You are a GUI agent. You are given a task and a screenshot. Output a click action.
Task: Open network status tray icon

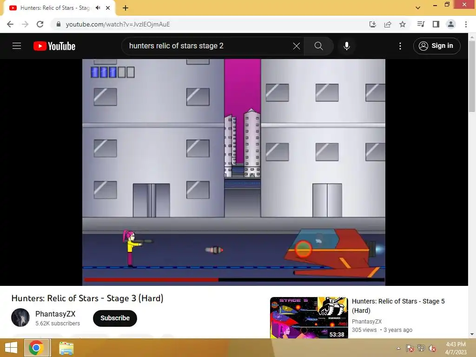[421, 348]
